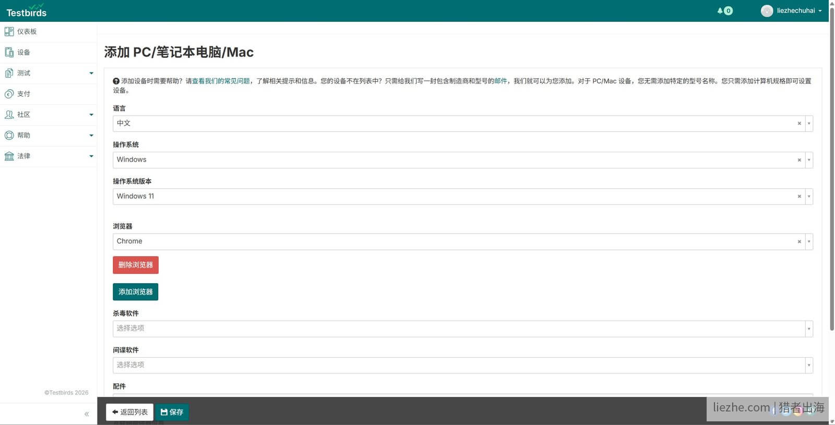
Task: Collapse the sidebar with double chevron
Action: click(x=87, y=414)
